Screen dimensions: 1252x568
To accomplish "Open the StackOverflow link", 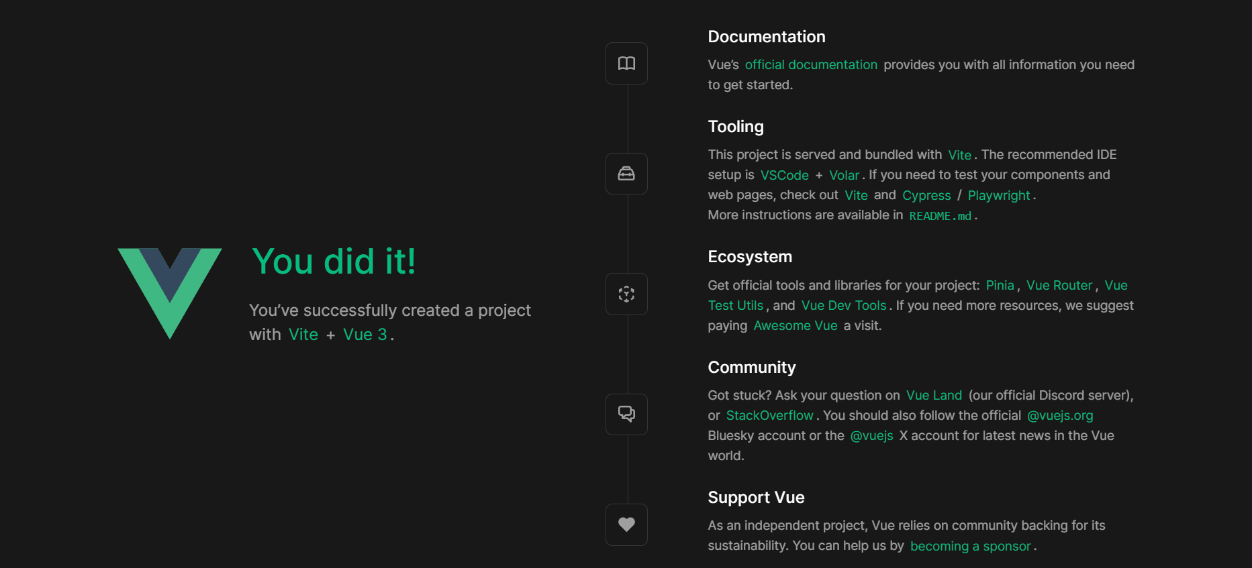I will pos(769,415).
